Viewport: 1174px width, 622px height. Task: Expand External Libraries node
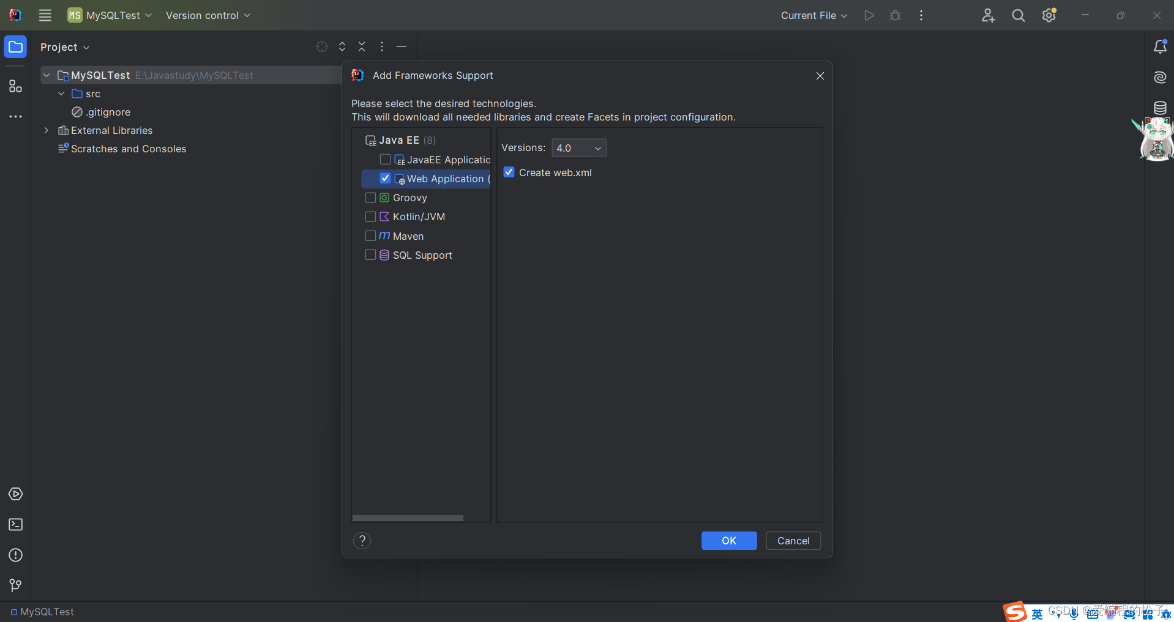47,130
